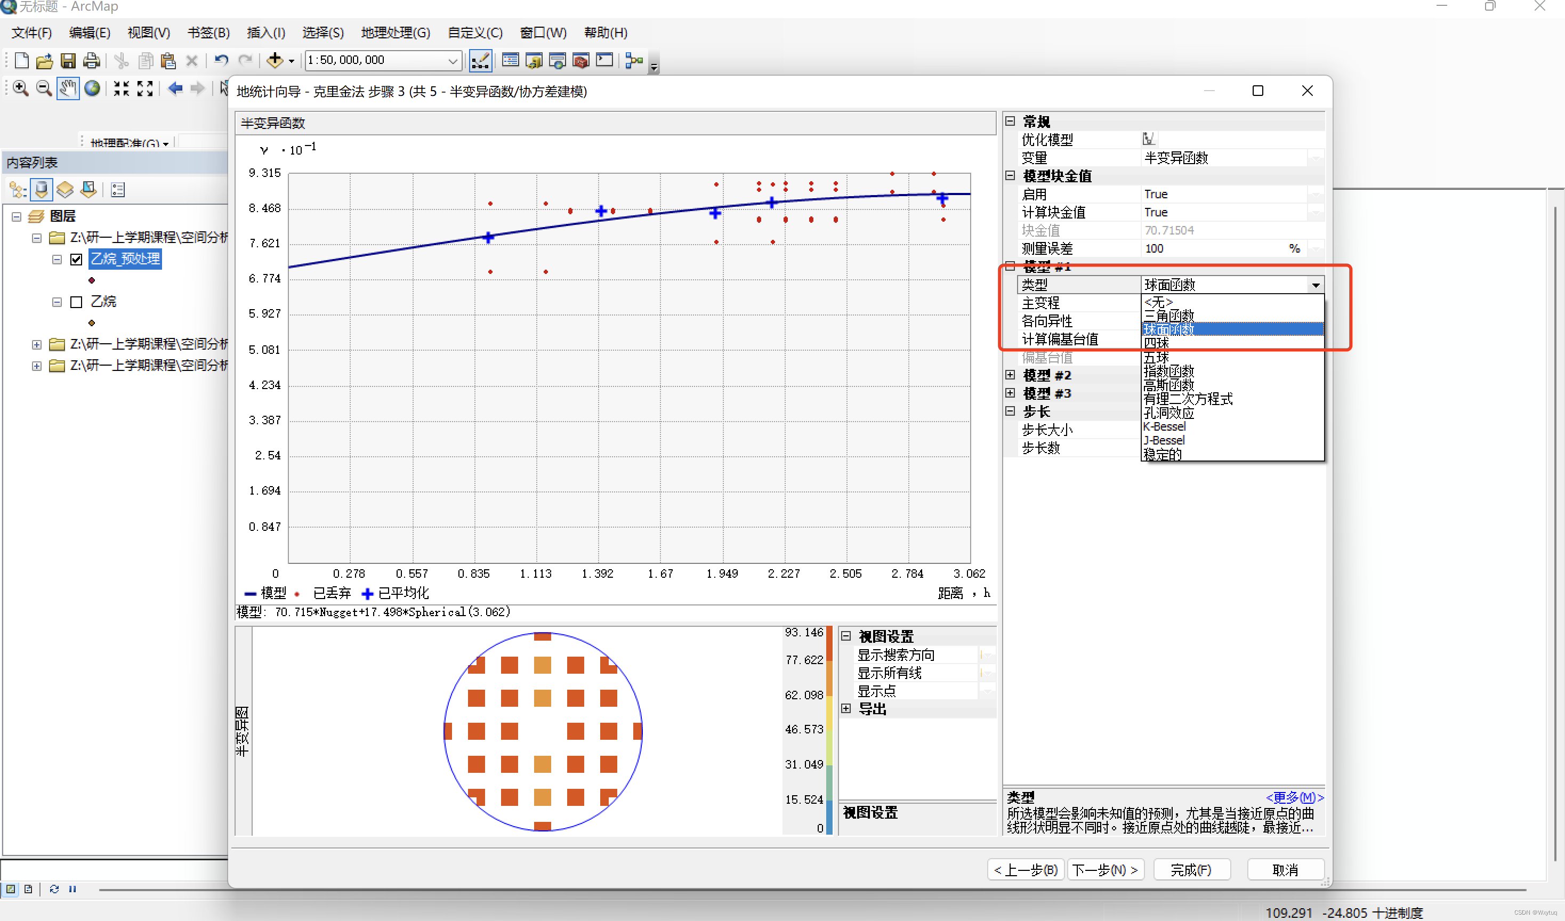Expand the 模型 #2 section
Viewport: 1565px width, 921px height.
point(1011,375)
